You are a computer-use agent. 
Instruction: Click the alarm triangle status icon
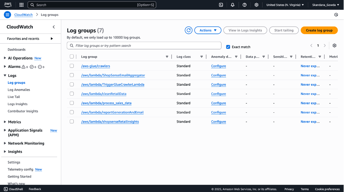click(x=24, y=67)
